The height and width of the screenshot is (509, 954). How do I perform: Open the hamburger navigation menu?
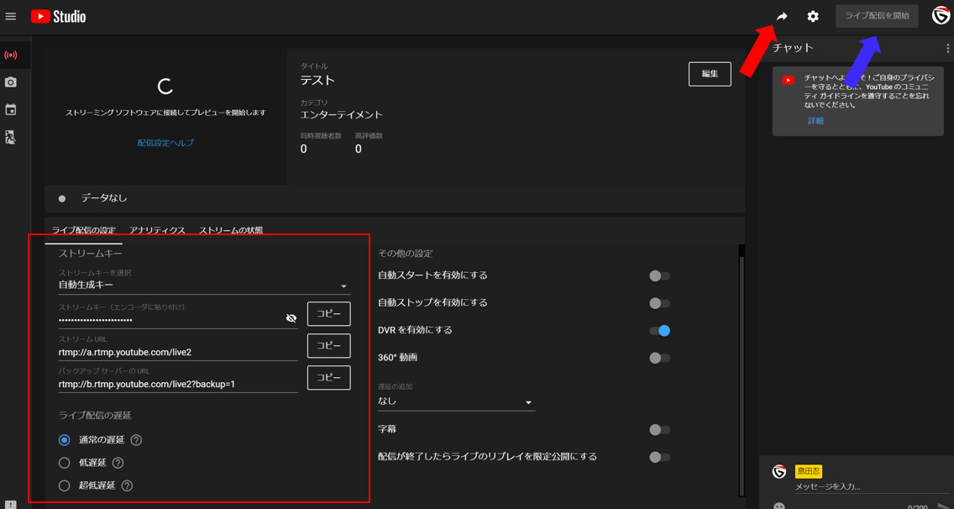pyautogui.click(x=11, y=17)
